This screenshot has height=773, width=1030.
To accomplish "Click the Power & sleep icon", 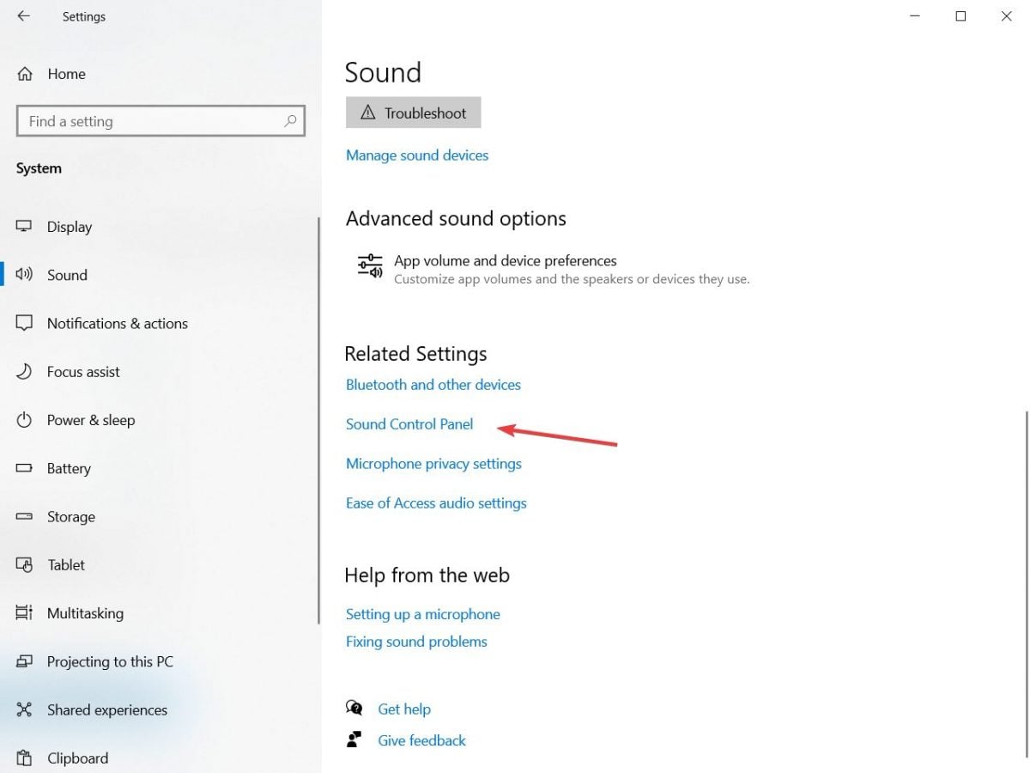I will coord(23,420).
